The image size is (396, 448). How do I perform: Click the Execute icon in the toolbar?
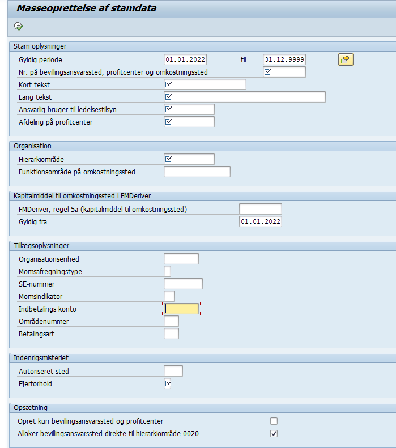[18, 26]
